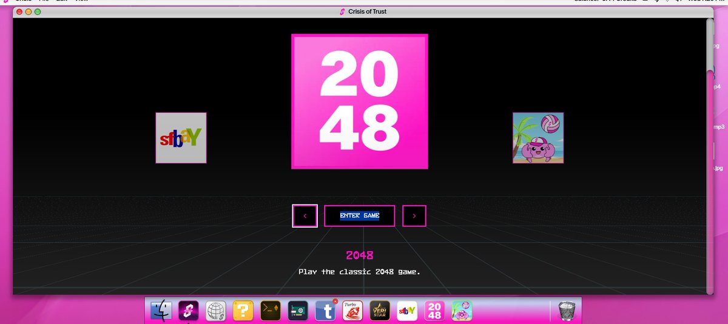Click the large 2048 game cover tile
Viewport: 728px width, 324px height.
360,101
